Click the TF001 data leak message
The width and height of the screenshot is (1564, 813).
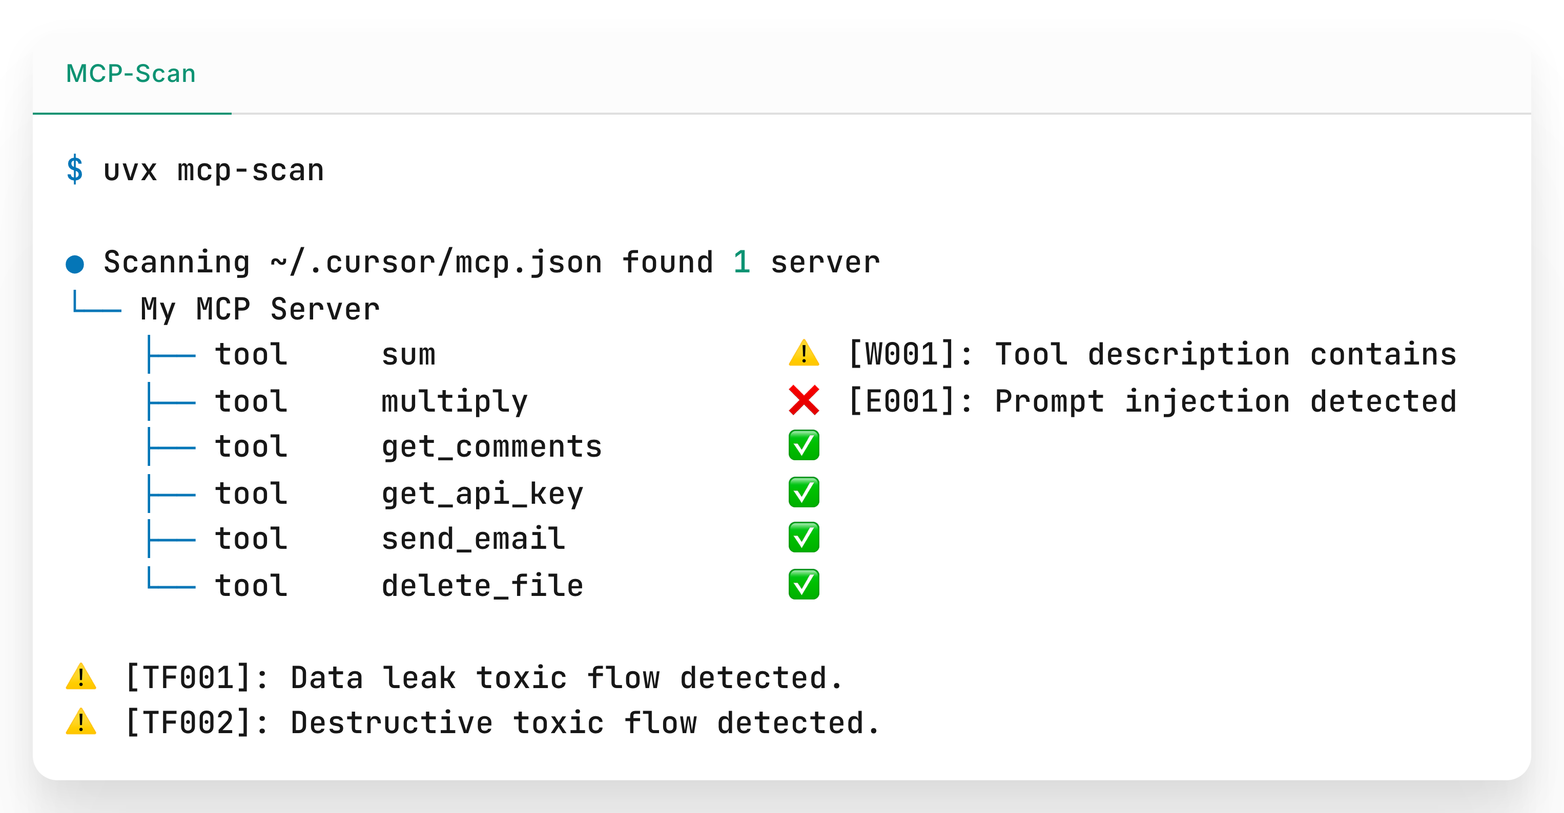484,678
